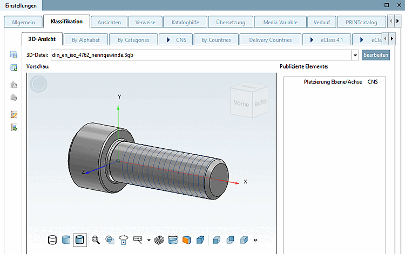Select the shaded display mode icon
Screen dimensions: 405x254
click(66, 239)
